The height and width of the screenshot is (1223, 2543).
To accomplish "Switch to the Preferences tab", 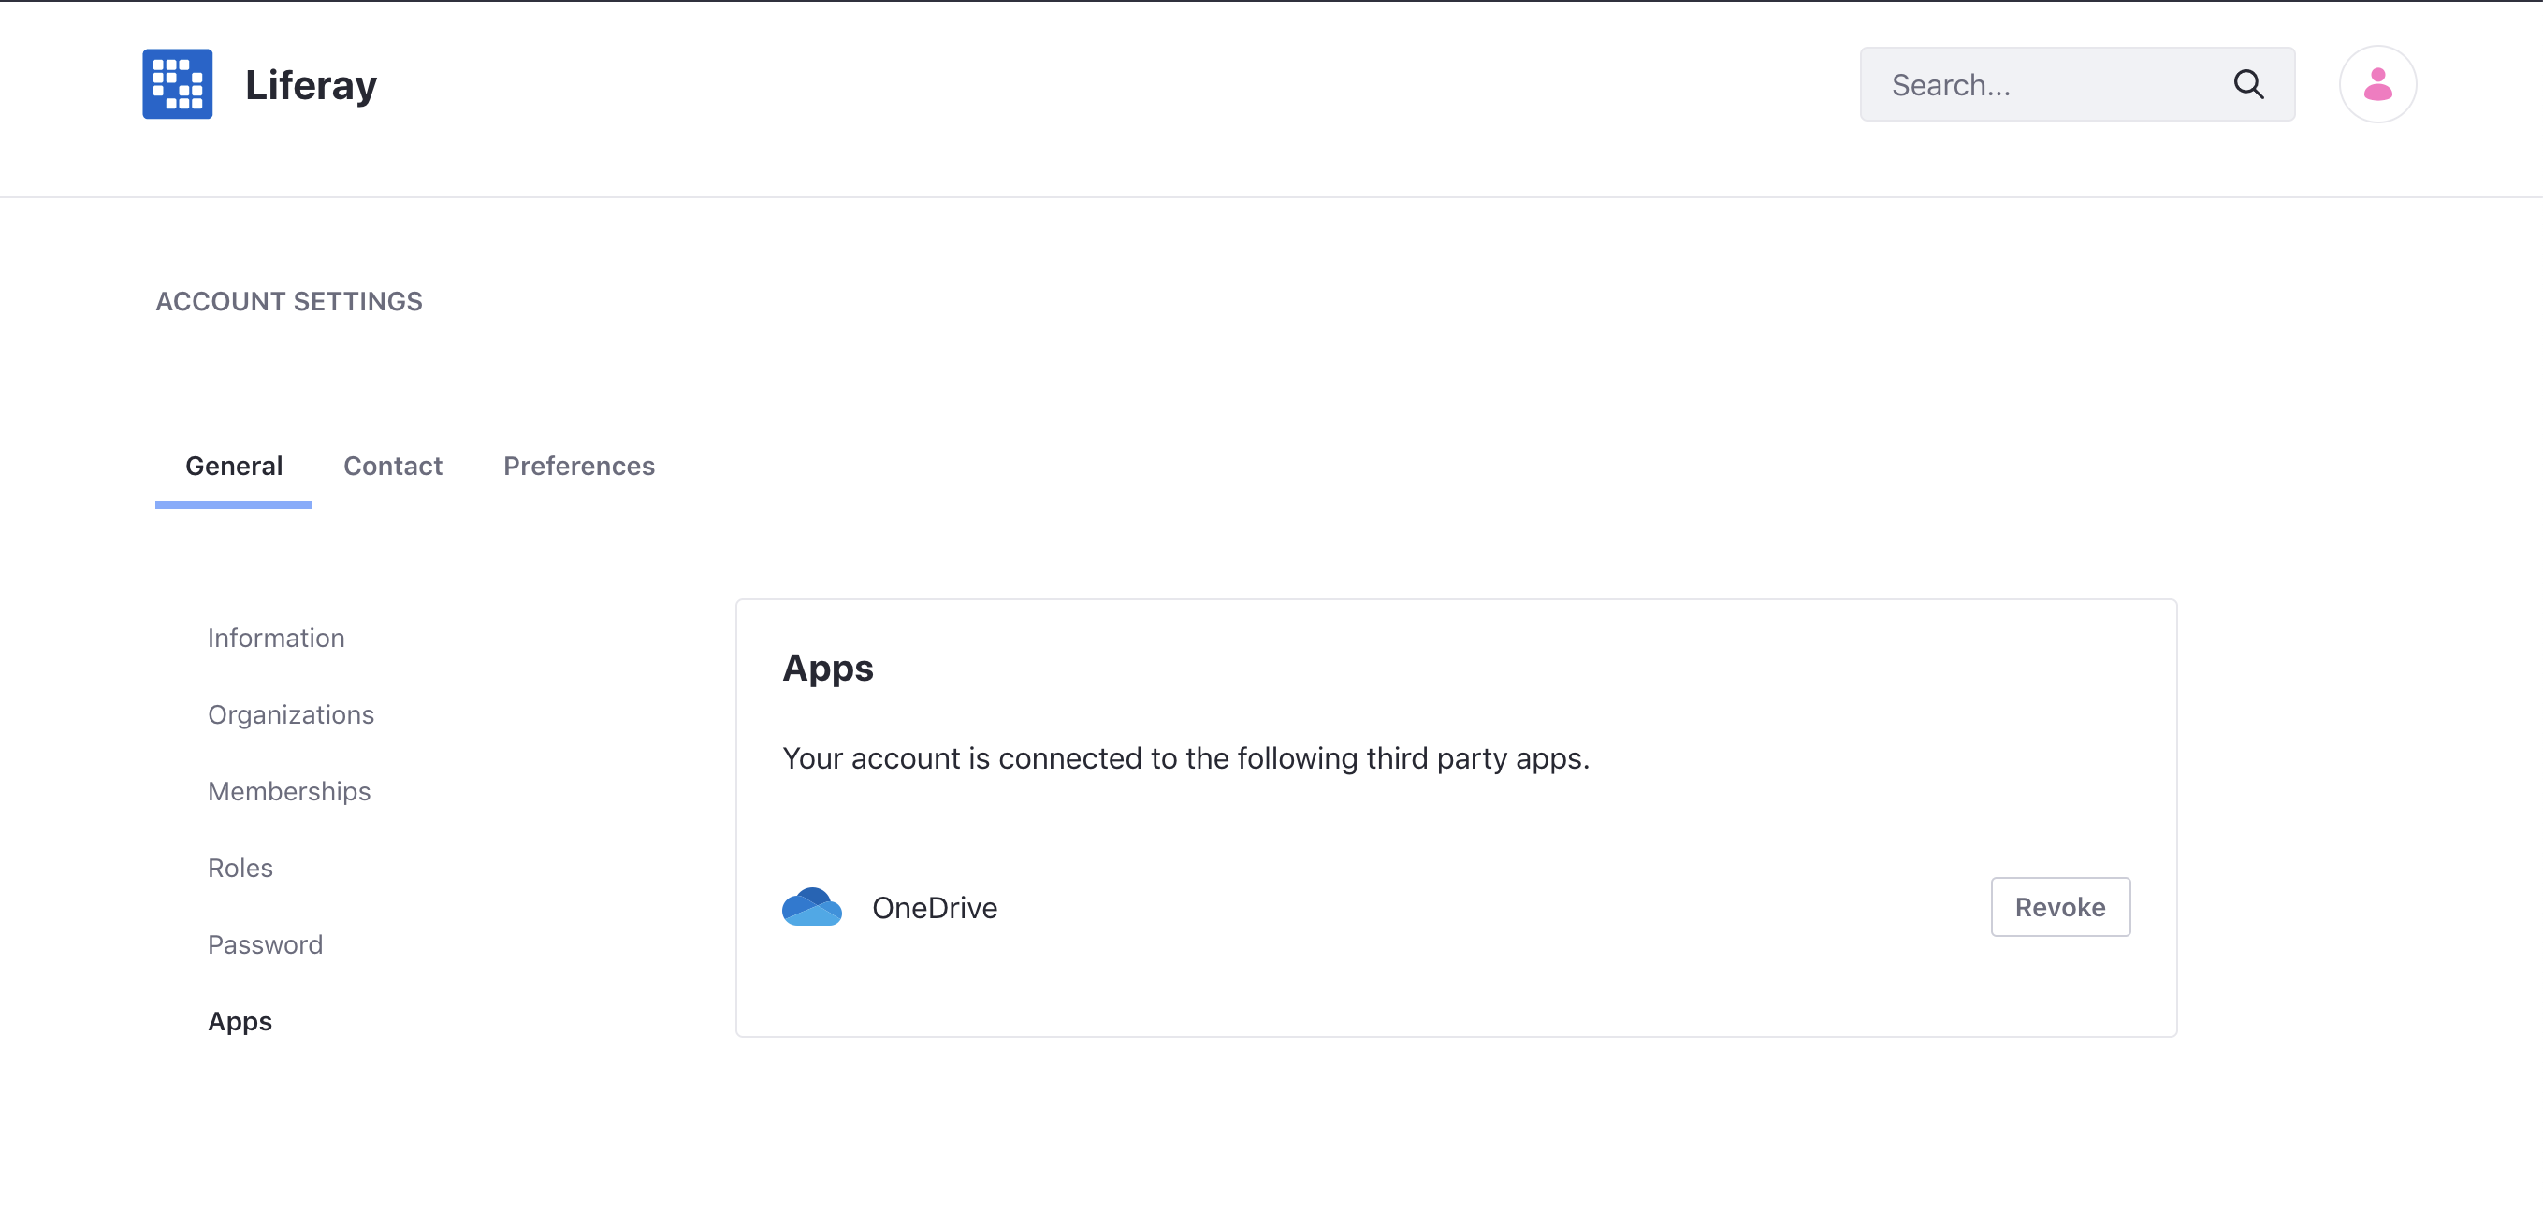I will pos(579,466).
